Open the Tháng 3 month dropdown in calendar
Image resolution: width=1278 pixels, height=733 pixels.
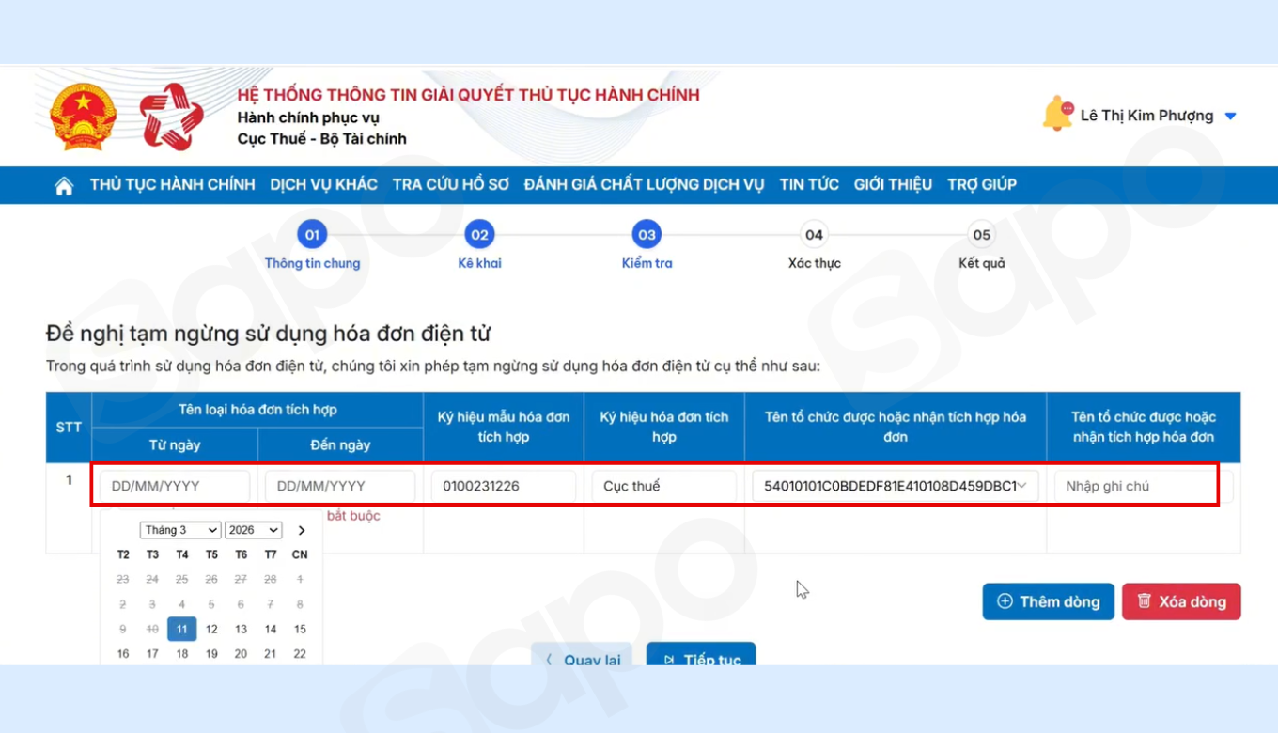click(179, 529)
